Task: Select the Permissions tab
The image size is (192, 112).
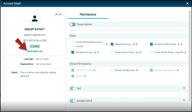Action: [x=88, y=15]
